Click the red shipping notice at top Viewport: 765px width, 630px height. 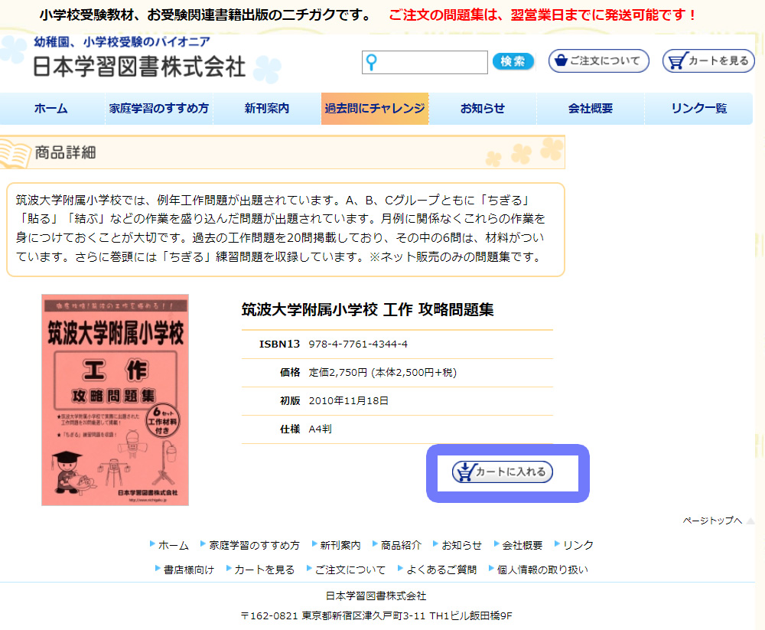pos(543,15)
